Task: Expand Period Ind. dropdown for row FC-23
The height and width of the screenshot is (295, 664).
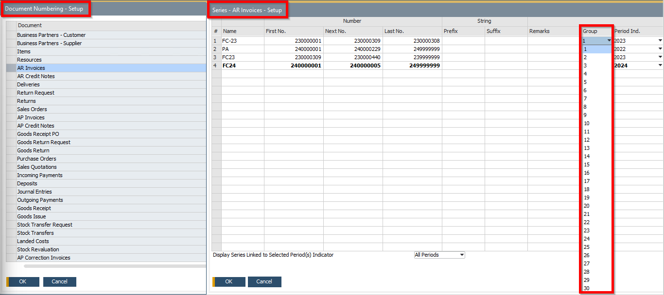Action: 660,41
